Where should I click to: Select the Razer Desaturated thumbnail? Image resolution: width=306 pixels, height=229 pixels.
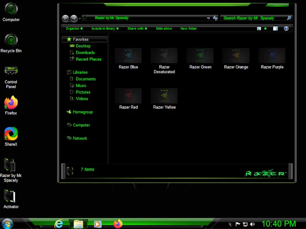tap(164, 61)
